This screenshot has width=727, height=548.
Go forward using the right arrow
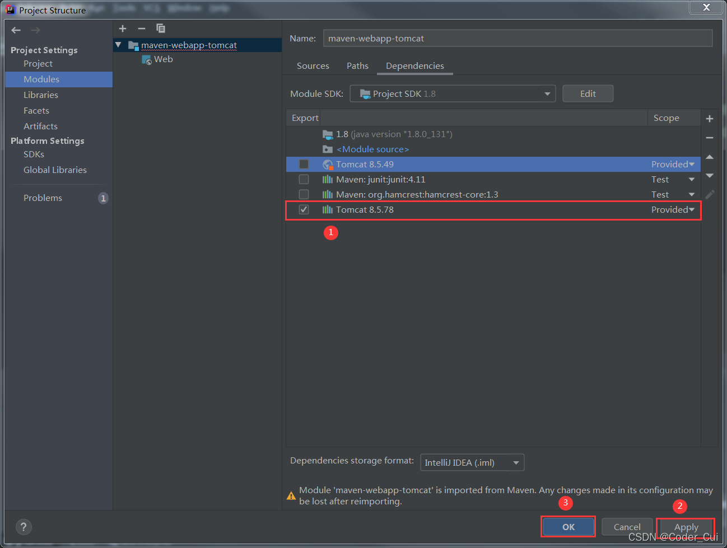pos(35,30)
